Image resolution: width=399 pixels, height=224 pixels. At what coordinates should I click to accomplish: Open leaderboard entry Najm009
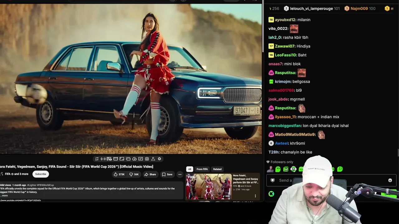tap(359, 8)
